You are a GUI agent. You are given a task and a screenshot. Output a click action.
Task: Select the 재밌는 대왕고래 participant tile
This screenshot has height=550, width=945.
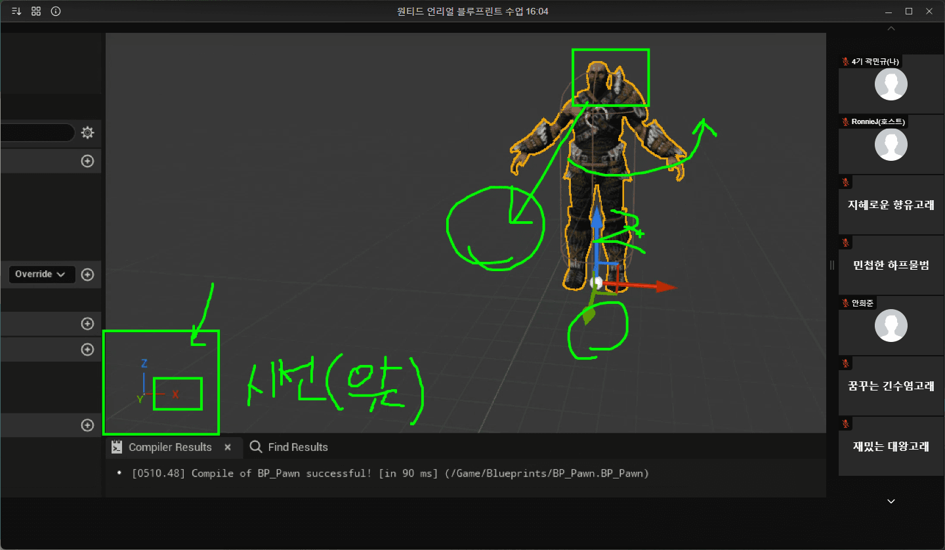point(891,447)
